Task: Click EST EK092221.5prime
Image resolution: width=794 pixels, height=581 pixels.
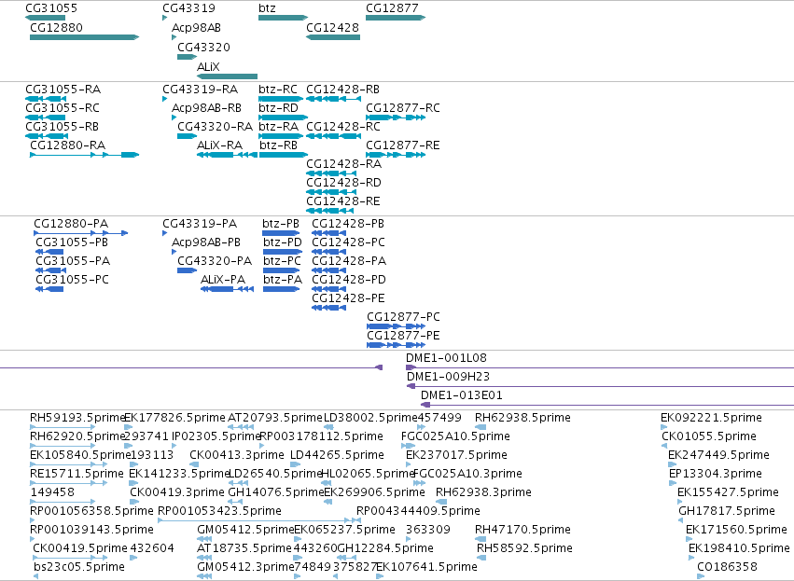Action: pyautogui.click(x=712, y=418)
